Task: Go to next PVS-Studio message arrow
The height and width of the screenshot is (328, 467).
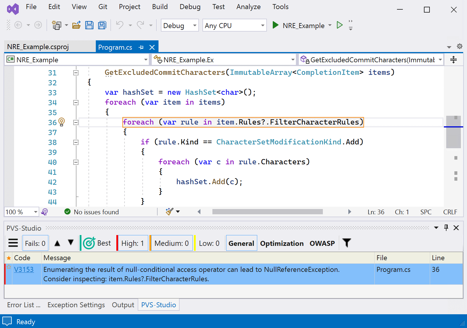Action: point(71,243)
